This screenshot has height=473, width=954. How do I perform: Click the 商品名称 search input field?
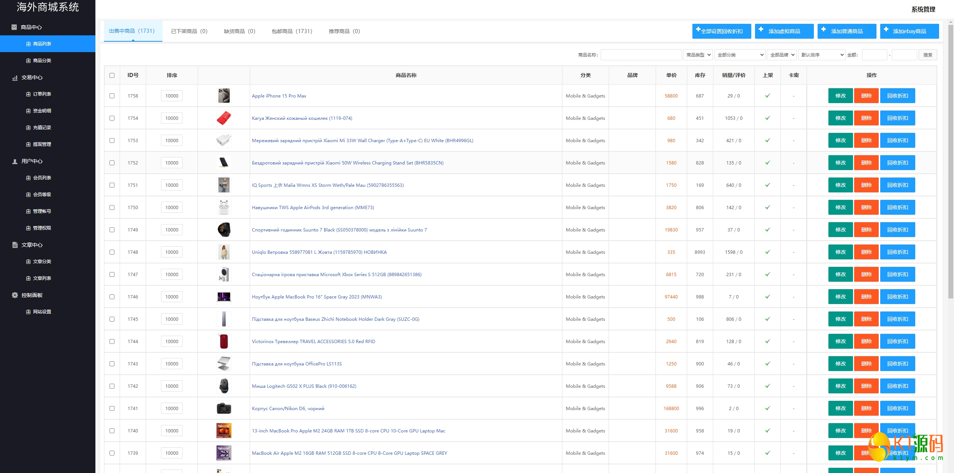[x=641, y=55]
